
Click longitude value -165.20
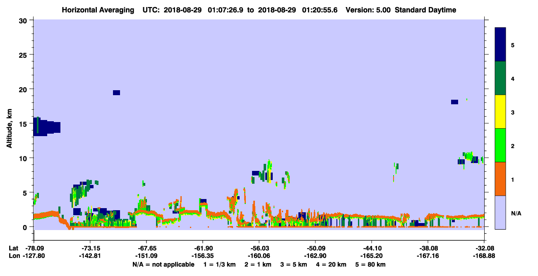(372, 256)
